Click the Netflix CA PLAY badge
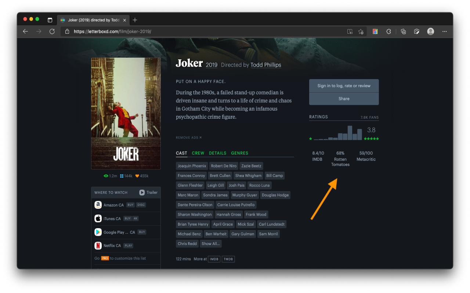 point(128,246)
